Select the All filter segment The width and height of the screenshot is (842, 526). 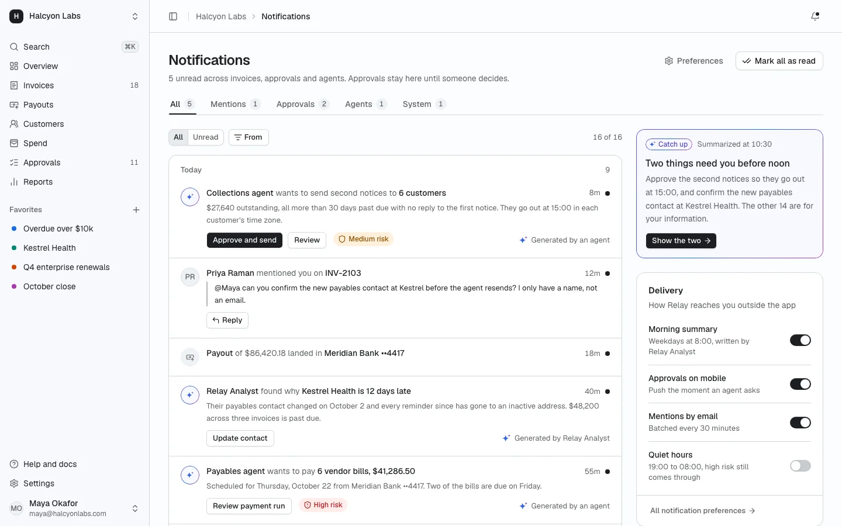(x=178, y=137)
